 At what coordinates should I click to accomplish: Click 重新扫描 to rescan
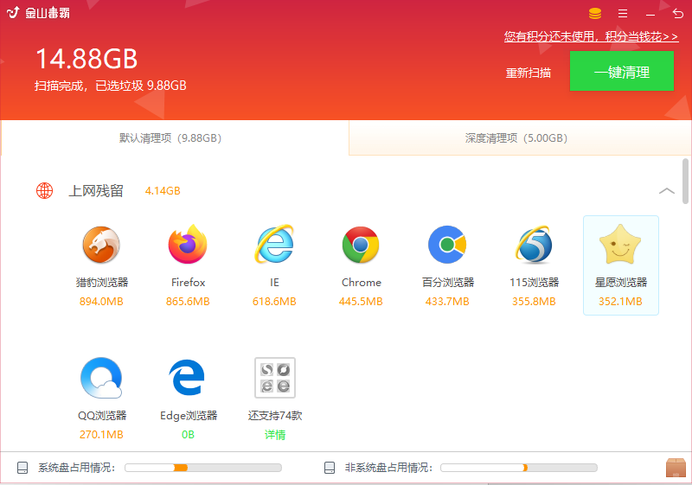[529, 73]
